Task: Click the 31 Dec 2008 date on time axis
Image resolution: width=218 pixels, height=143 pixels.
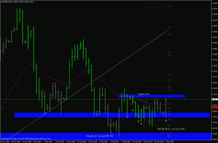Action: point(27,142)
